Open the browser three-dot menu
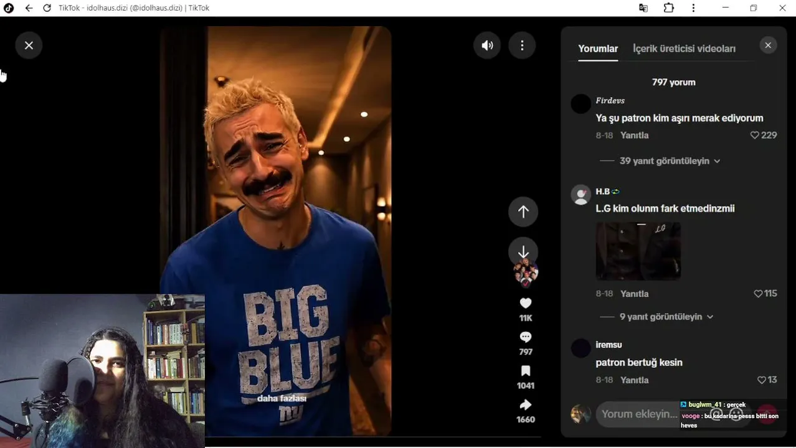Viewport: 796px width, 448px height. coord(693,8)
